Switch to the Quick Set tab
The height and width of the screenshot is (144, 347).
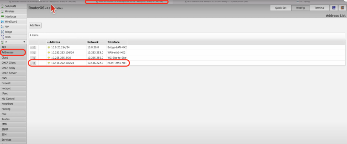pyautogui.click(x=281, y=8)
